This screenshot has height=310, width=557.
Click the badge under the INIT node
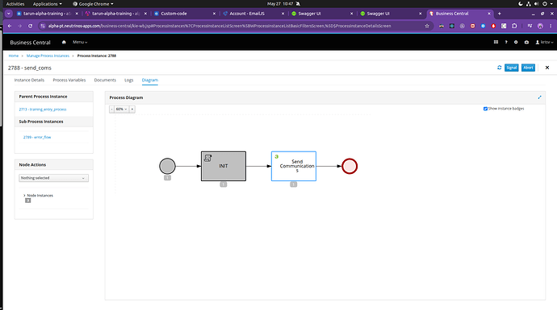click(x=223, y=184)
